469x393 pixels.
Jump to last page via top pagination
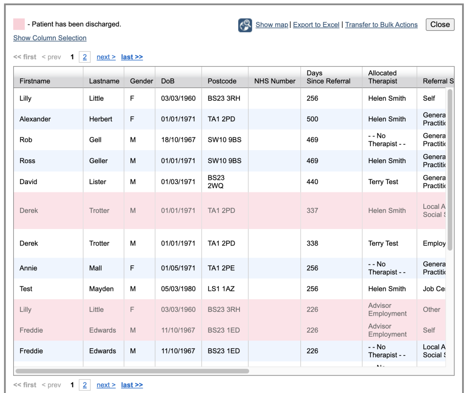[132, 57]
